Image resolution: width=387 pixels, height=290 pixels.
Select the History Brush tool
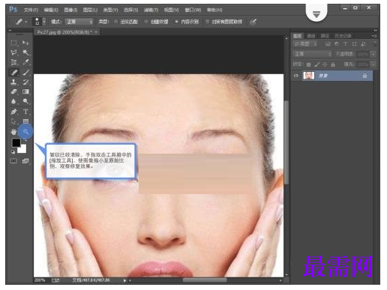coord(25,82)
